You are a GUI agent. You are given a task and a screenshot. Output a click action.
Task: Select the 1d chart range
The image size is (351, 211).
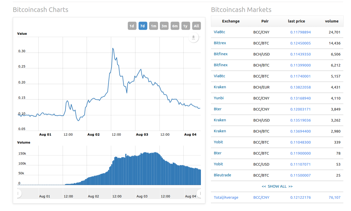click(132, 26)
